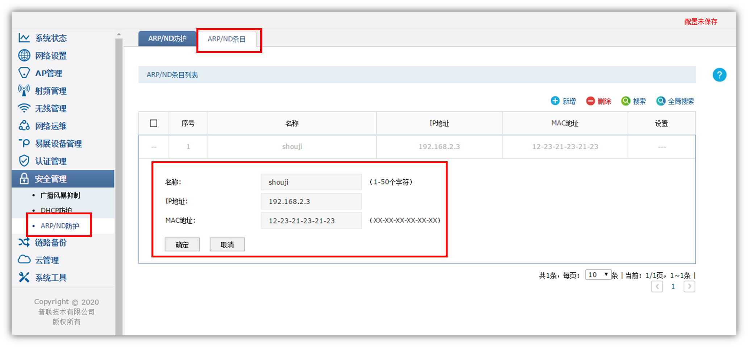Click the 搜索 search link
This screenshot has height=347, width=748.
click(x=639, y=101)
